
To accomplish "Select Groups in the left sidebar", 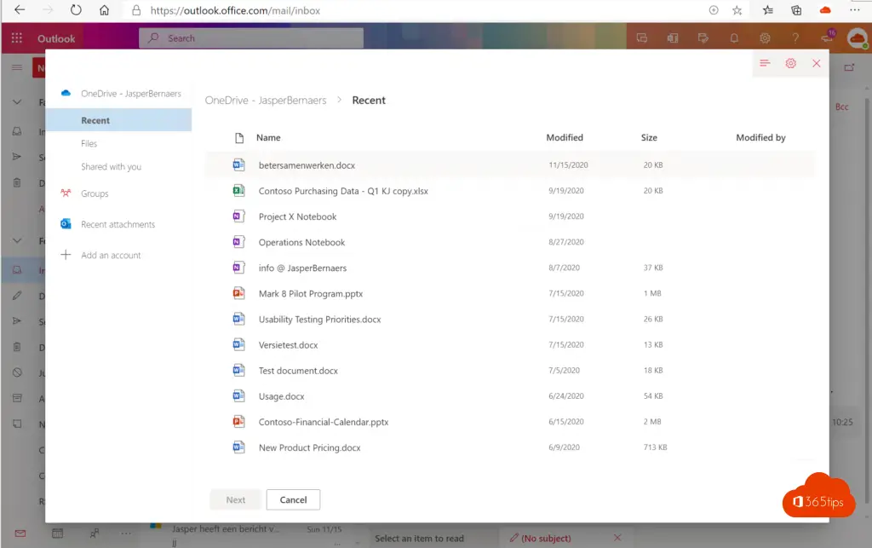I will pyautogui.click(x=95, y=193).
